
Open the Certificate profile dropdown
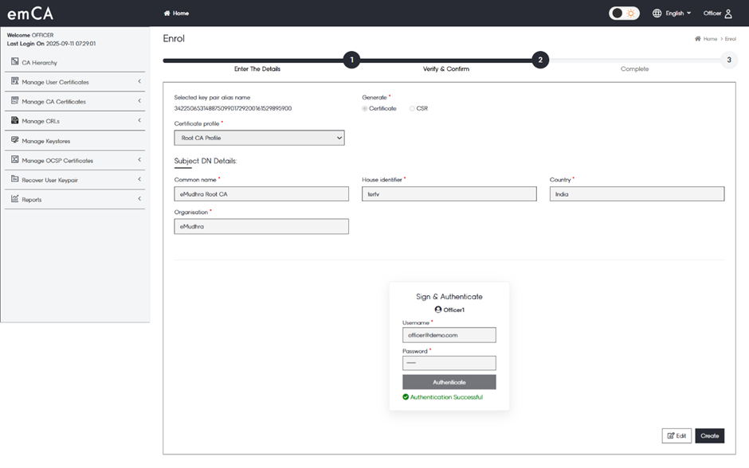[x=259, y=138]
